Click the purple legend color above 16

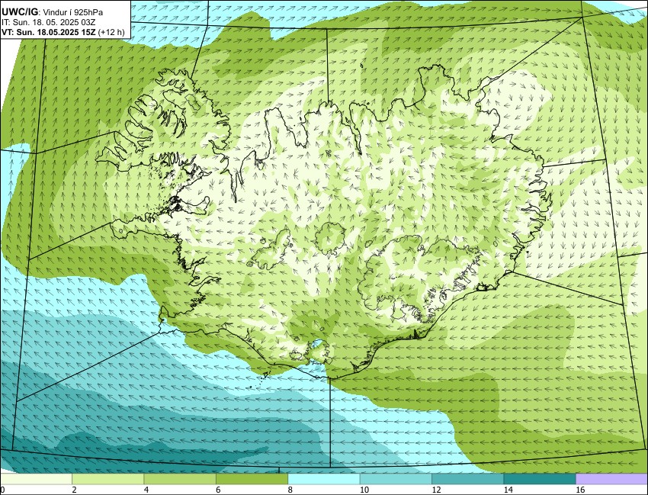pyautogui.click(x=611, y=479)
